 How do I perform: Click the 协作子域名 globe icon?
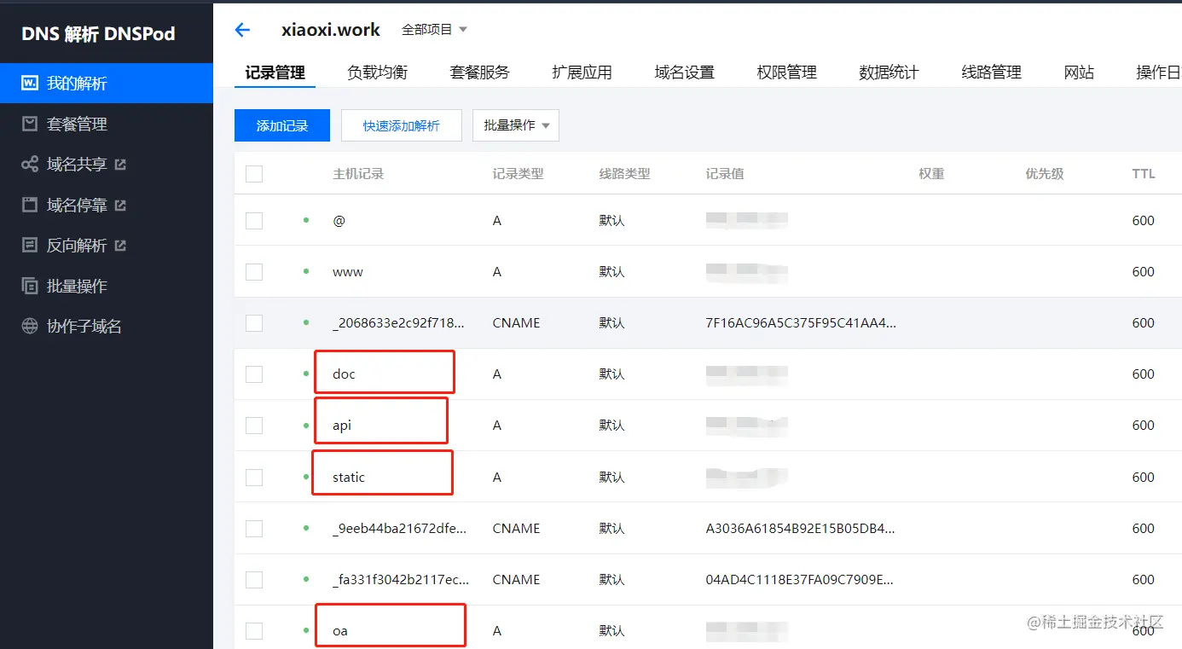(x=30, y=327)
